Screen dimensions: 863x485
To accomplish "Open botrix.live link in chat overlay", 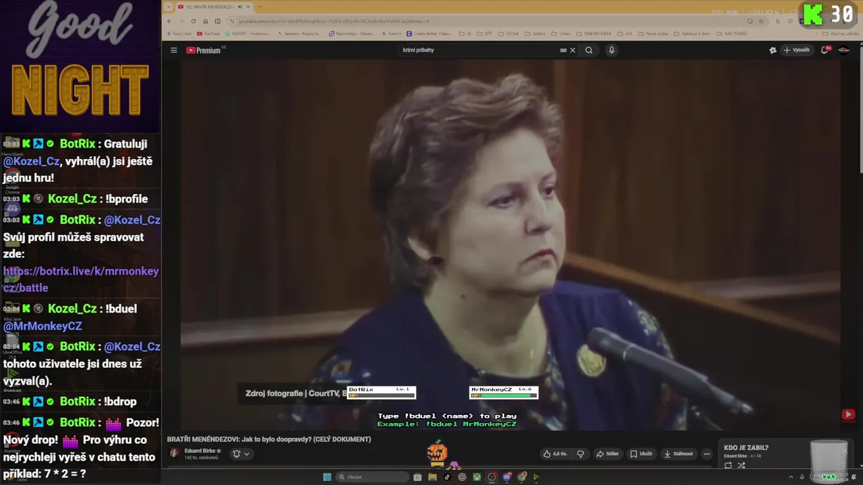I will click(x=81, y=279).
